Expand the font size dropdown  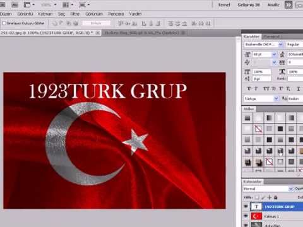point(274,54)
